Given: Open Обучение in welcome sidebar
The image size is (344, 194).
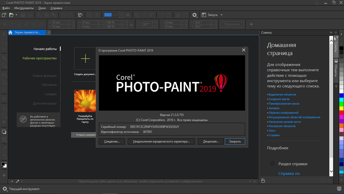Looking at the screenshot, I should pyautogui.click(x=49, y=85).
